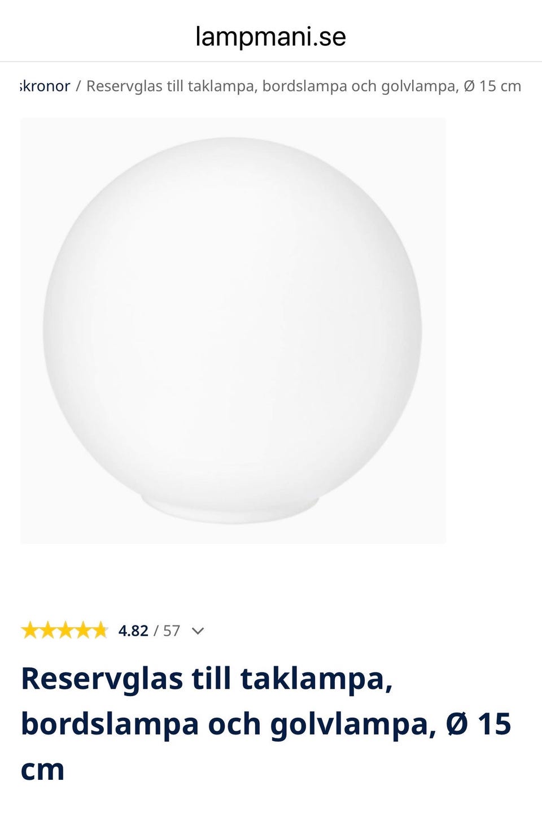Click the first yellow rating star
This screenshot has width=542, height=821.
29,630
